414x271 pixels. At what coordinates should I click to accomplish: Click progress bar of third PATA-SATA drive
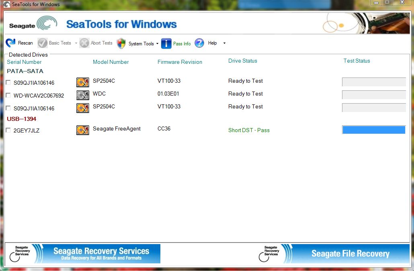tap(373, 108)
